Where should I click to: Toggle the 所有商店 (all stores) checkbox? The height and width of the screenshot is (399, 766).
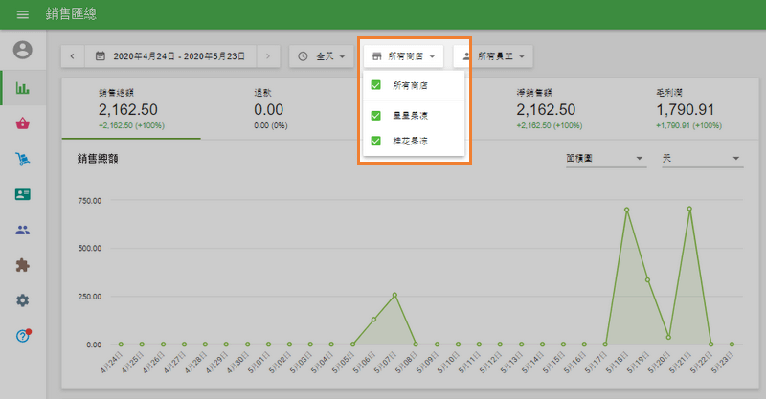coord(376,85)
